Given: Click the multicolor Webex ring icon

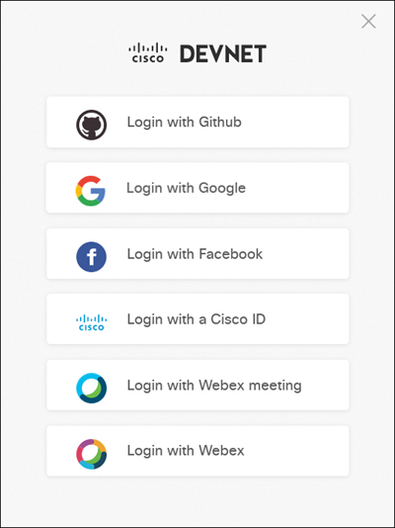Looking at the screenshot, I should [92, 454].
